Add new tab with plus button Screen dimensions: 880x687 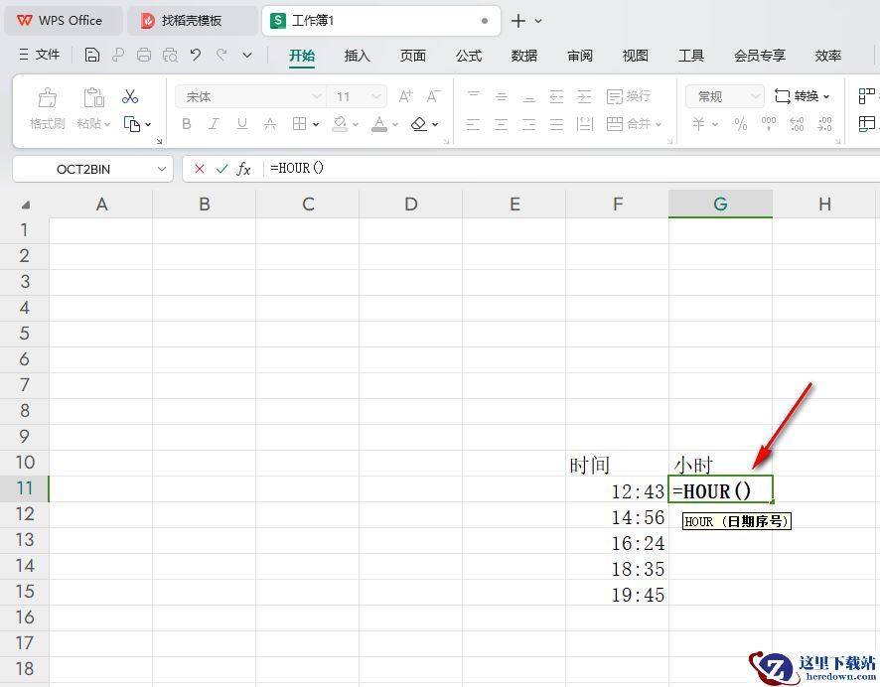click(x=518, y=21)
